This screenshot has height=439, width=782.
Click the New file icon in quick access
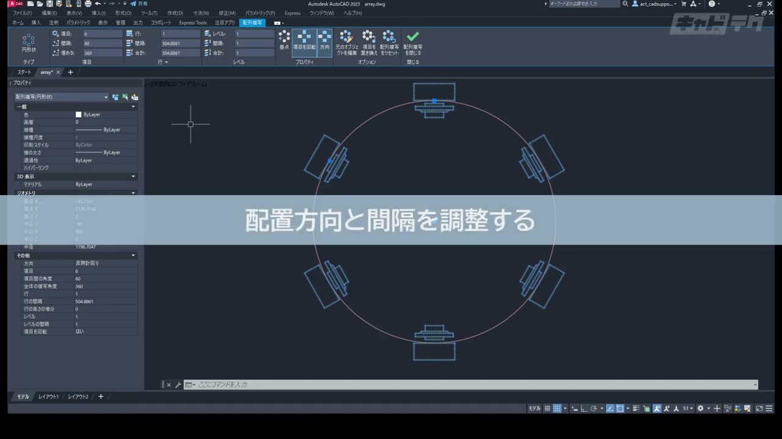tap(31, 4)
